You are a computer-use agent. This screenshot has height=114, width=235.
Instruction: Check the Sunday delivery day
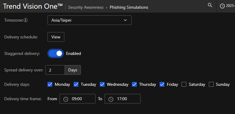coord(211,84)
